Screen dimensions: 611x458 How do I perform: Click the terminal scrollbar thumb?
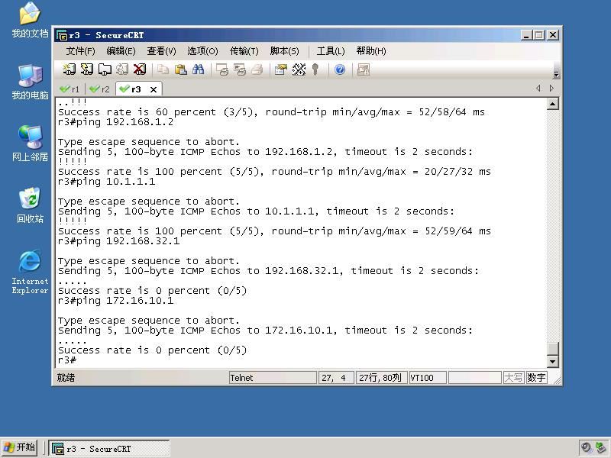552,348
